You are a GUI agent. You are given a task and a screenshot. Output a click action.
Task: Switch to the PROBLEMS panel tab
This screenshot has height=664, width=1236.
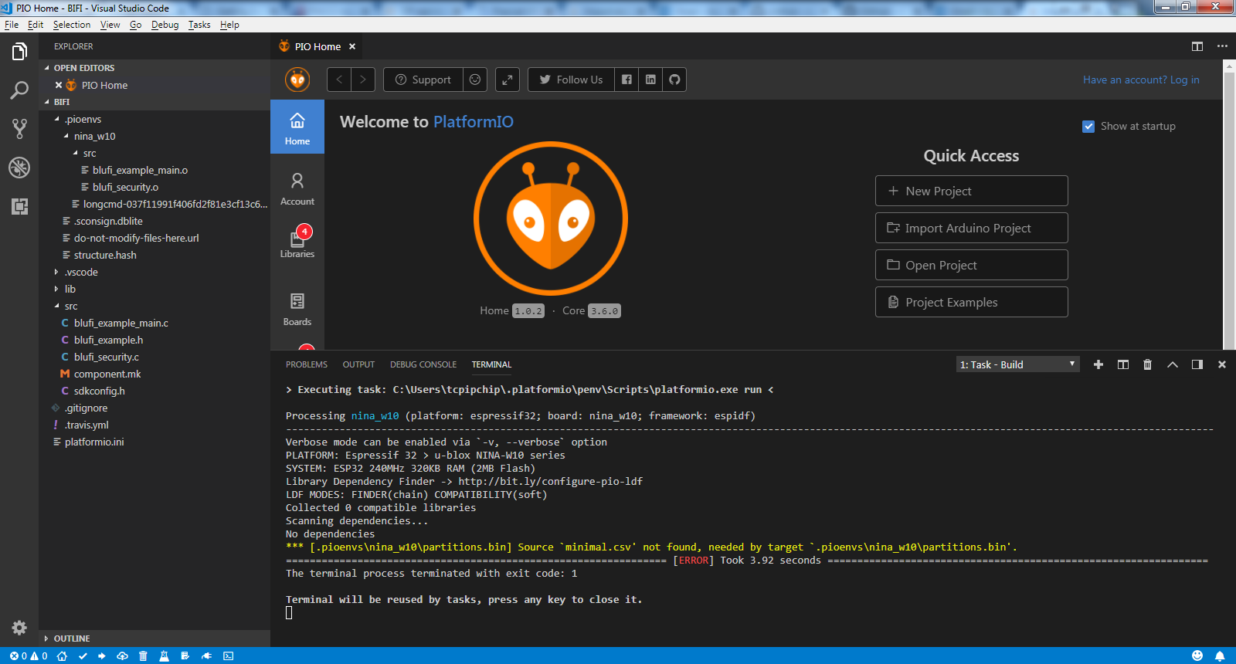pos(307,364)
